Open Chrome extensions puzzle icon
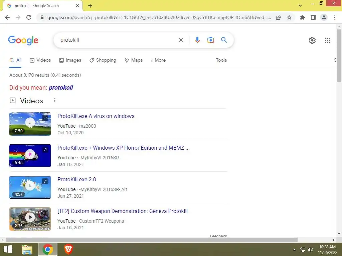Screen dimensions: 342x256 tap(303, 17)
